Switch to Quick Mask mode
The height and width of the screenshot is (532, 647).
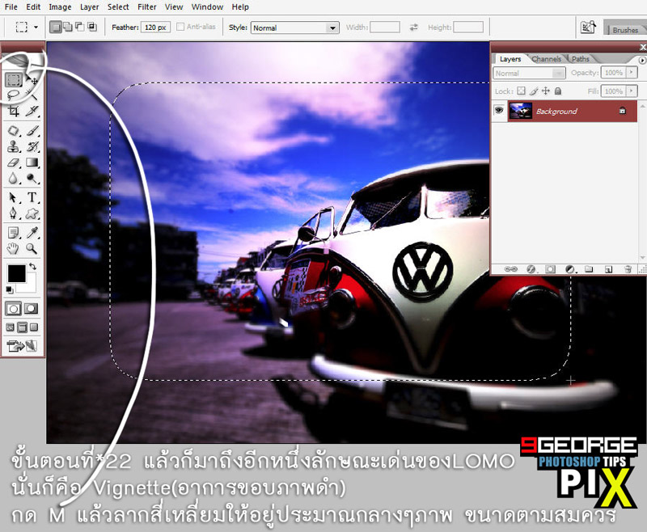pos(31,309)
